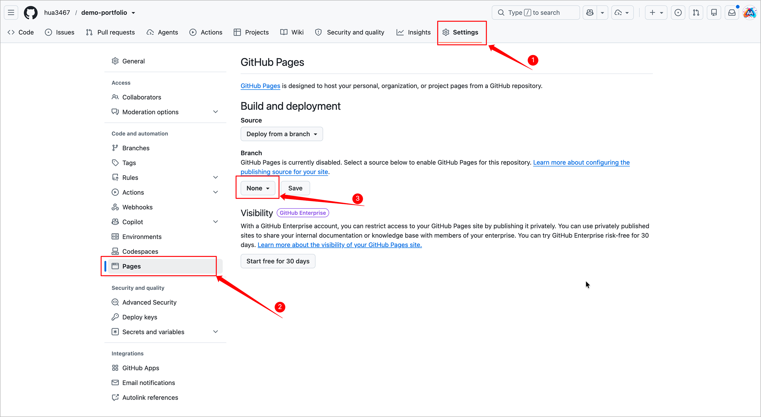
Task: Switch to the Projects tab
Action: pyautogui.click(x=251, y=32)
